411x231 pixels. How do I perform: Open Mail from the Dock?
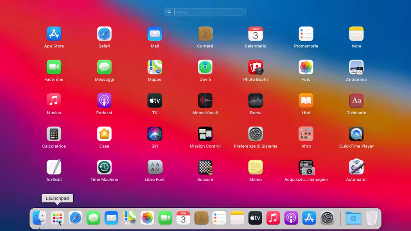111,218
